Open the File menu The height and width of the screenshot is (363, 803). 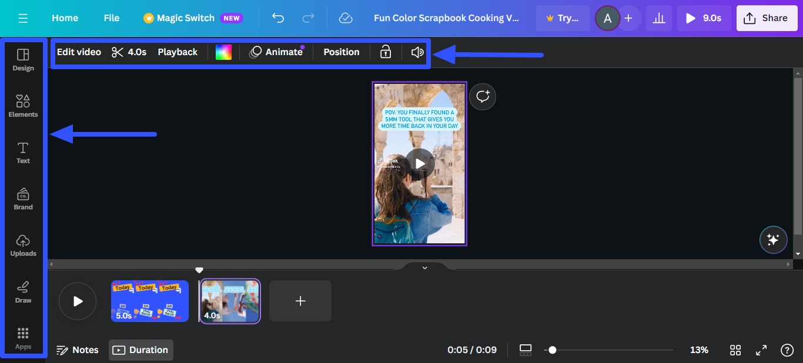point(112,18)
